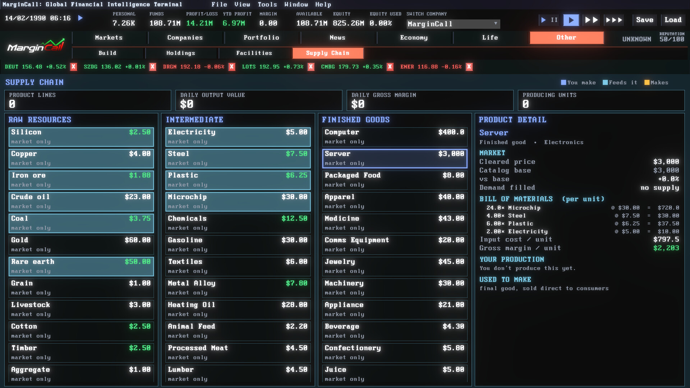
Task: Click the '6.00× Plastic' materials line
Action: [x=583, y=223]
